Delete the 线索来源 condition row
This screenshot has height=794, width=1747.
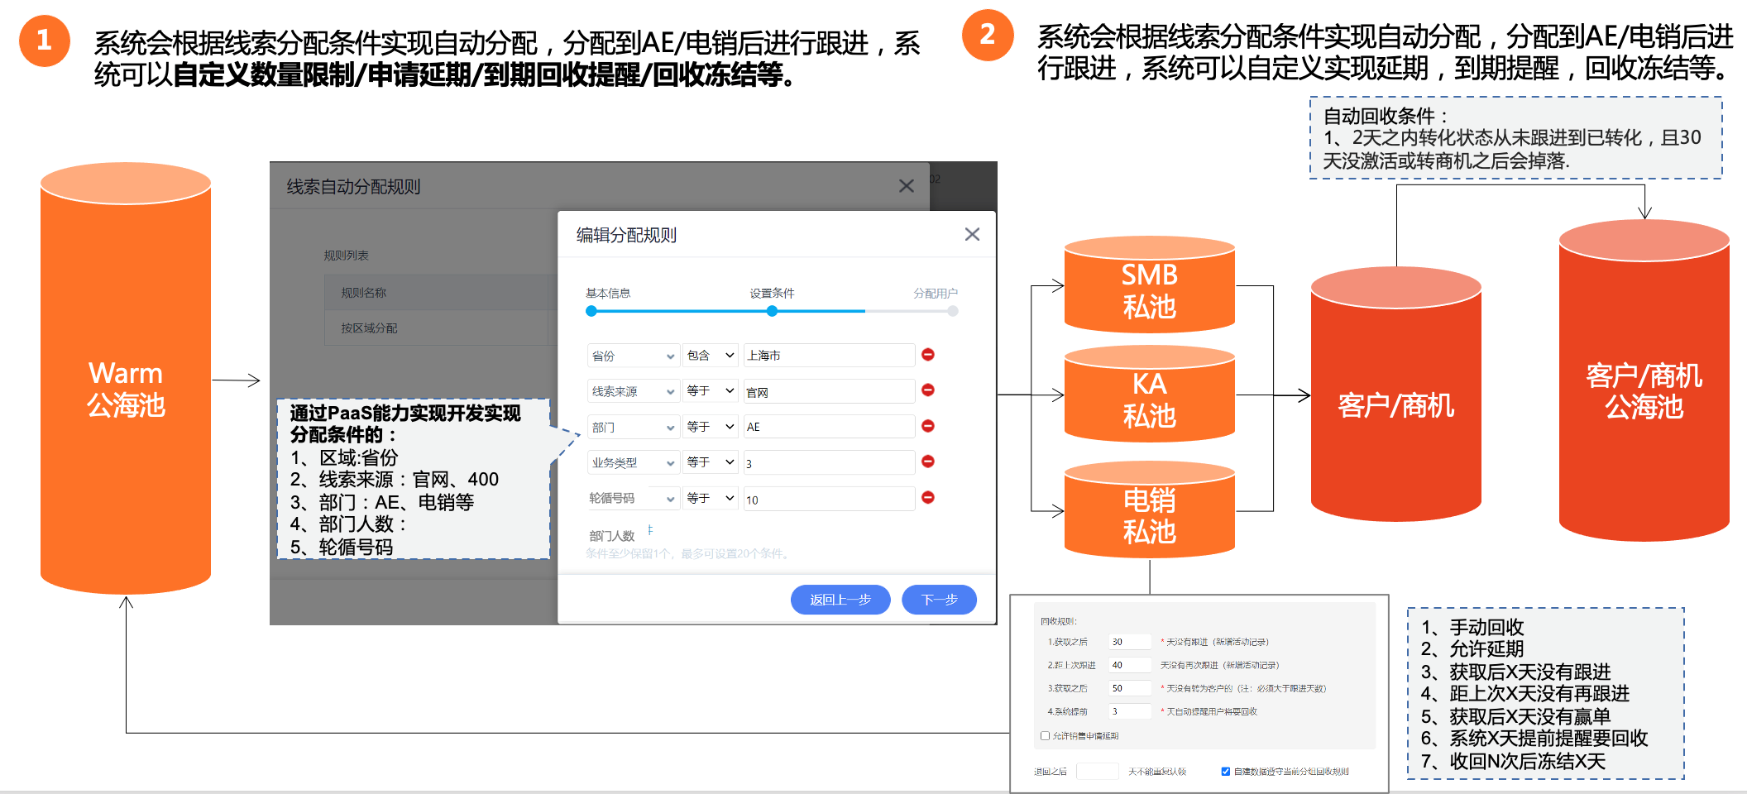pos(927,390)
